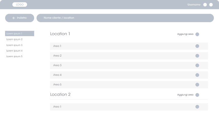Click the circle icon on the Area 3 row
This screenshot has height=123, width=219.
(x=197, y=65)
